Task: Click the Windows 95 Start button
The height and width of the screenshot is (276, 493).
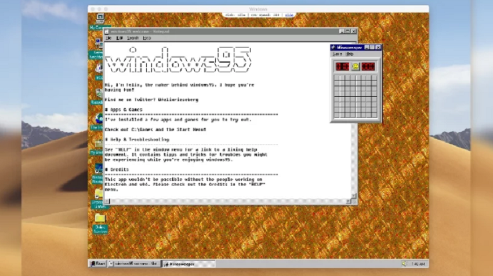Action: coord(98,264)
